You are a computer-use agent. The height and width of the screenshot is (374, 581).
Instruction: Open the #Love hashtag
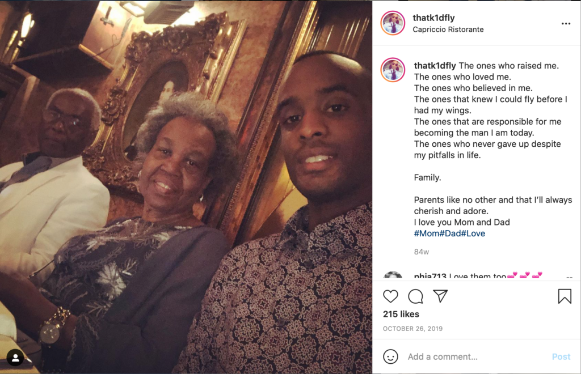(473, 233)
